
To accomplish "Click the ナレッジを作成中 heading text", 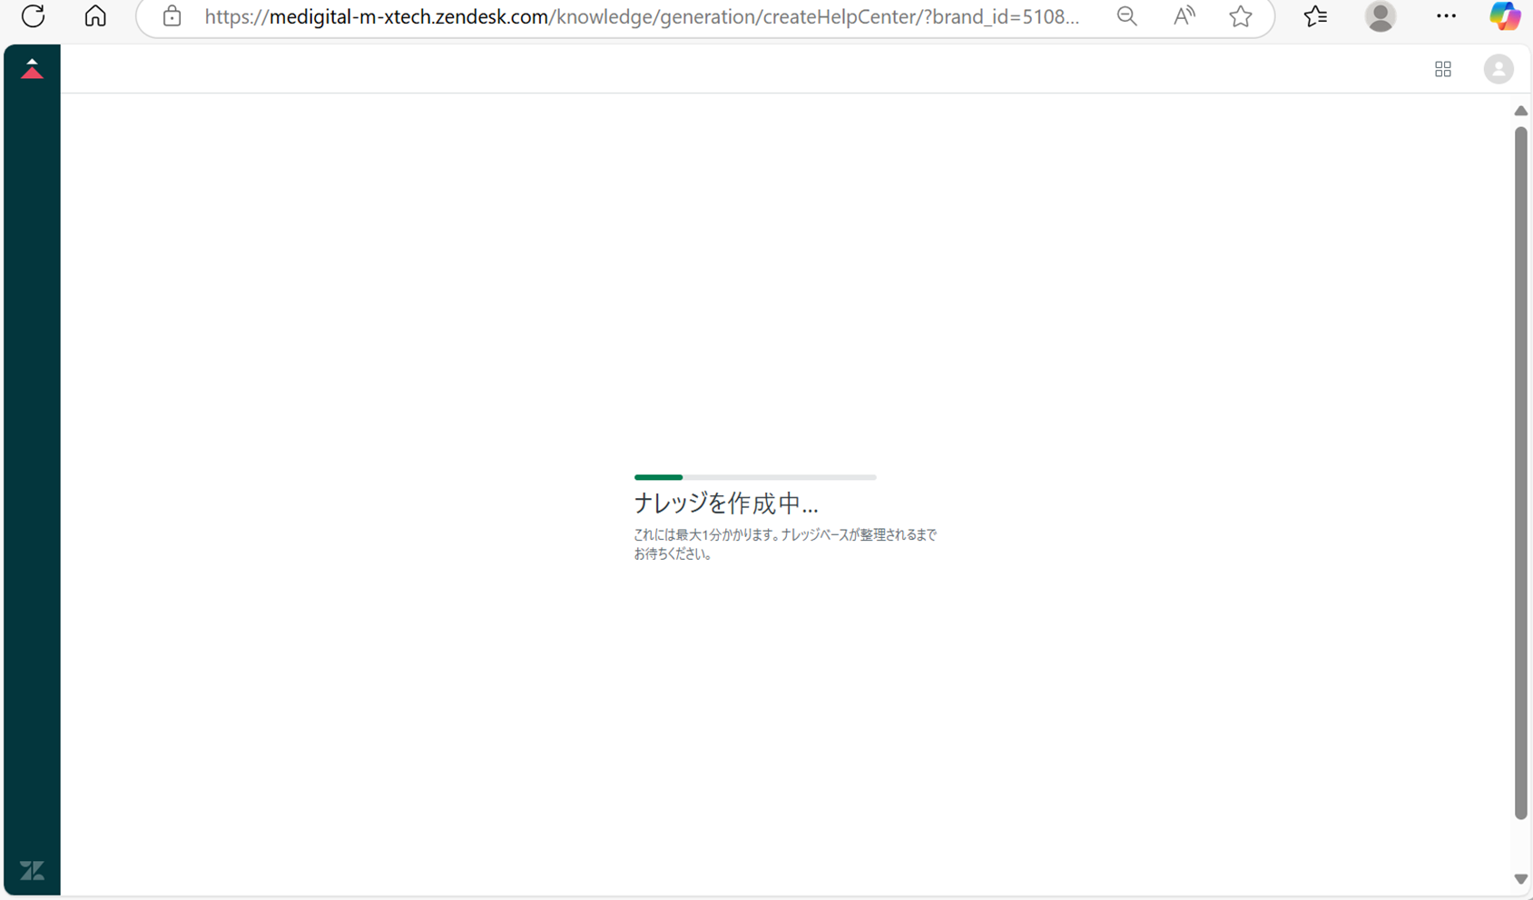I will tap(726, 504).
